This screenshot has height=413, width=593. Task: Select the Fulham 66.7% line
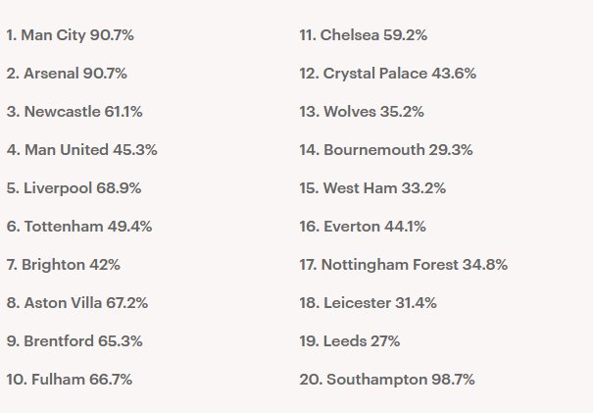[70, 380]
